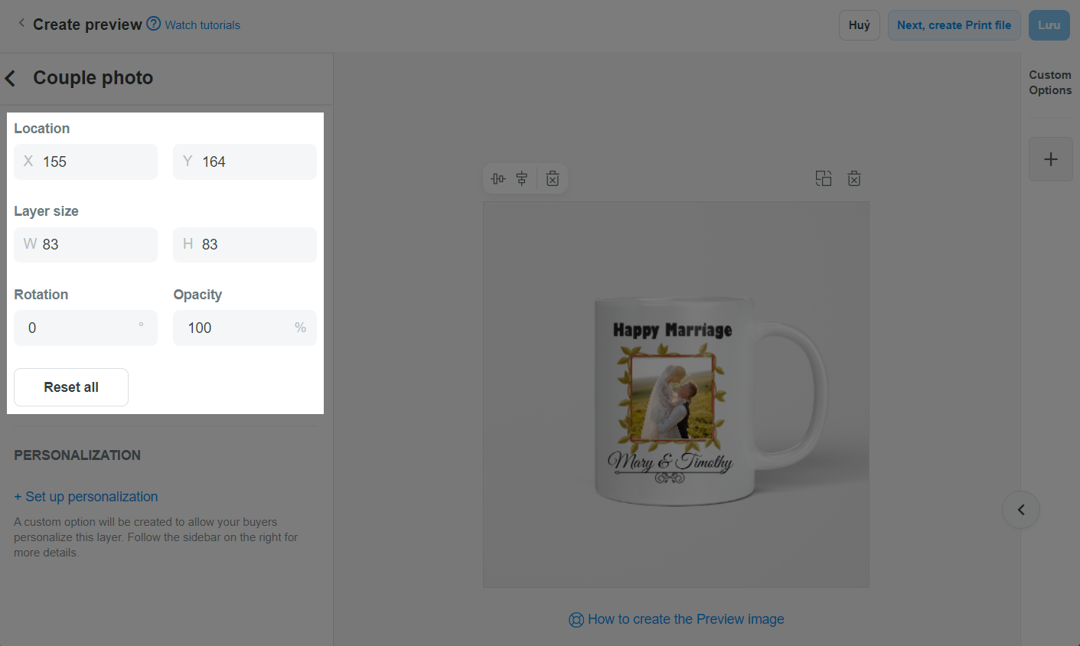Click the PERSONALIZATION section heading
Image resolution: width=1080 pixels, height=646 pixels.
77,455
